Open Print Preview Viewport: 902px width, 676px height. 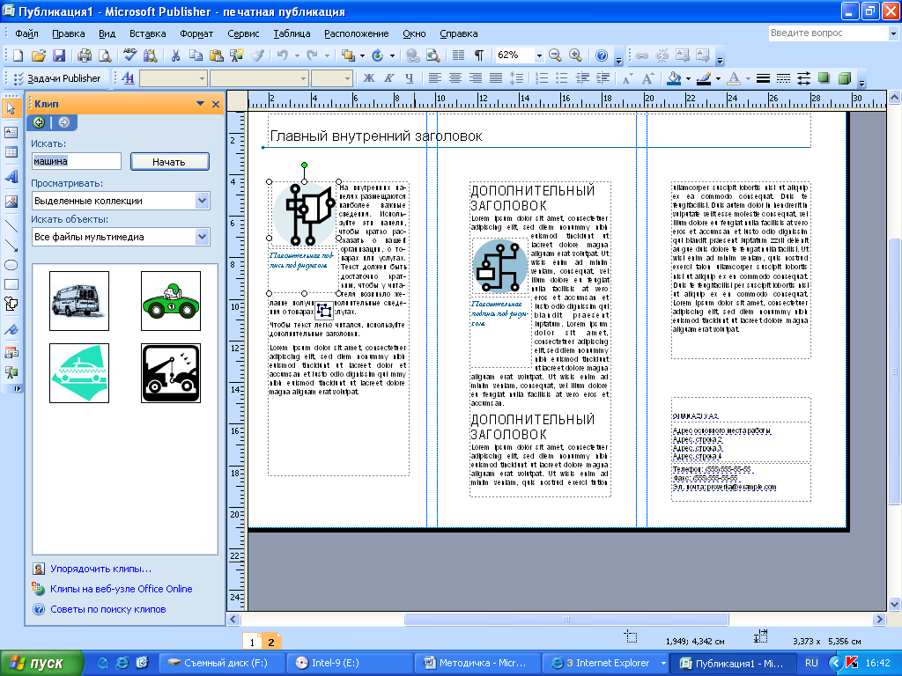point(105,55)
